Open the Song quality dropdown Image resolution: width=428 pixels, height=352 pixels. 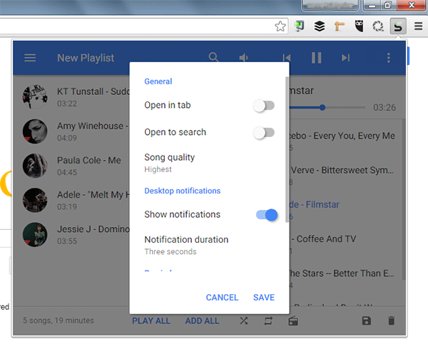[x=209, y=164]
